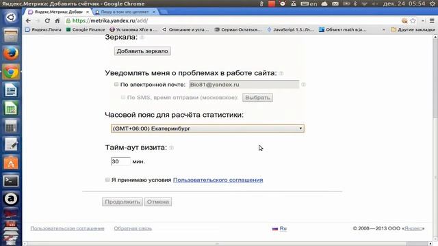Open the Обратная связь footer link
Image resolution: width=438 pixels, height=246 pixels.
[x=133, y=228]
